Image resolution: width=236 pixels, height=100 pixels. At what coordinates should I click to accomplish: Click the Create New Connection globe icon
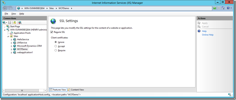tap(4, 23)
